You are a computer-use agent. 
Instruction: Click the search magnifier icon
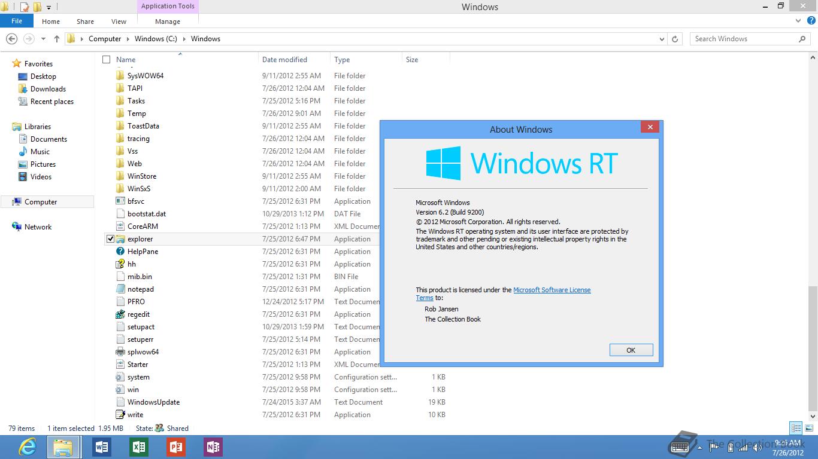tap(802, 39)
